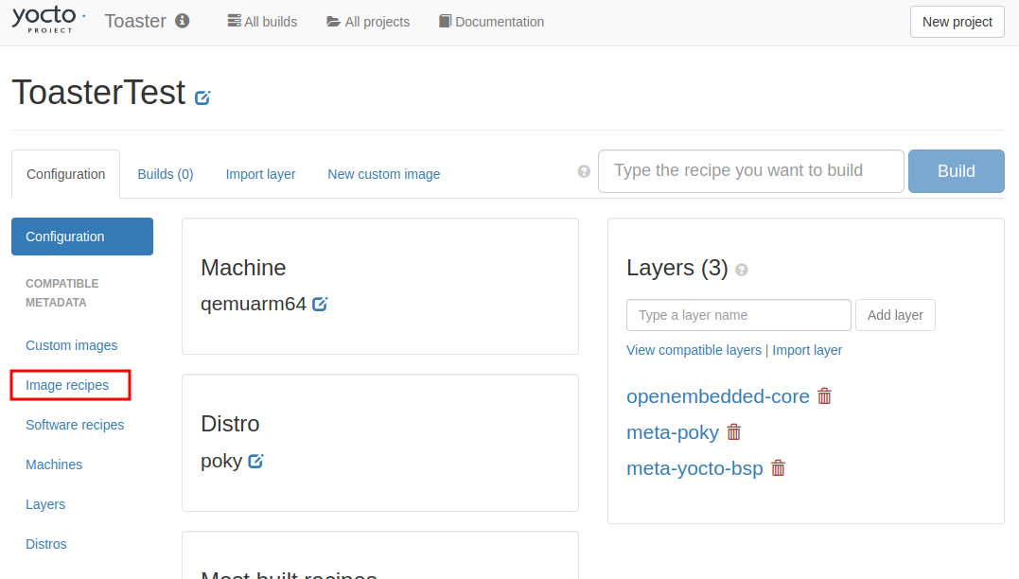The image size is (1019, 579).
Task: Open the meta-yocto-bsp layer
Action: point(694,468)
